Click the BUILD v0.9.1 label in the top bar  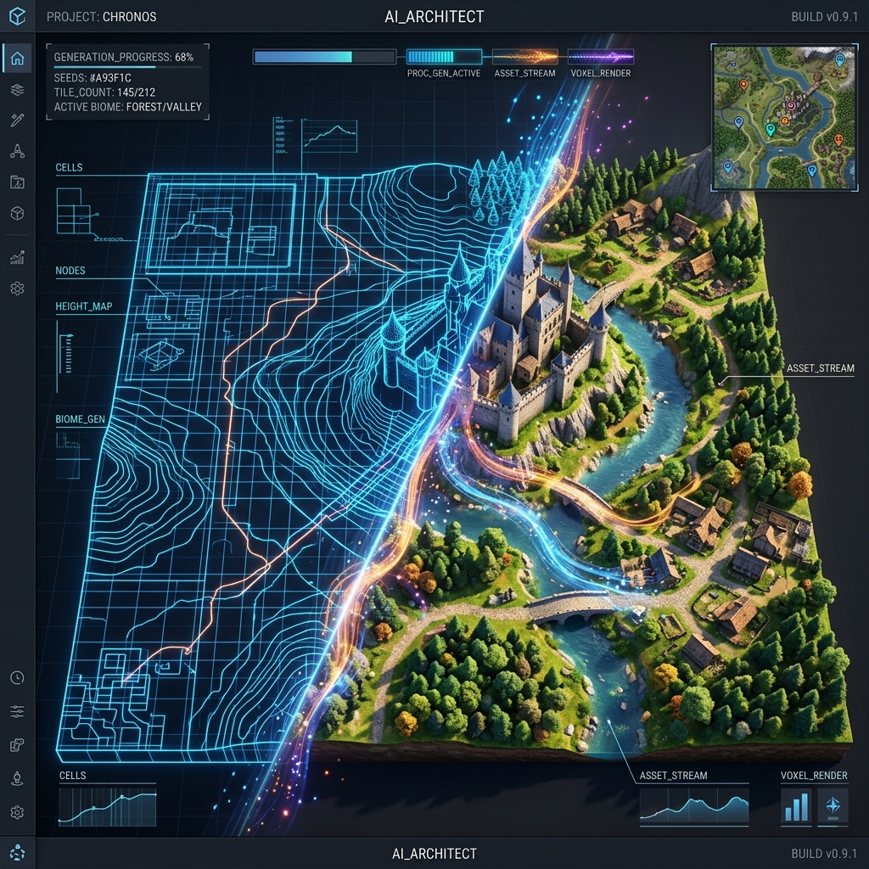pos(825,17)
